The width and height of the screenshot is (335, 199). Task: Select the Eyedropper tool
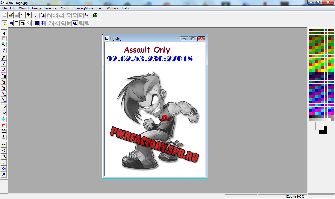click(x=4, y=50)
